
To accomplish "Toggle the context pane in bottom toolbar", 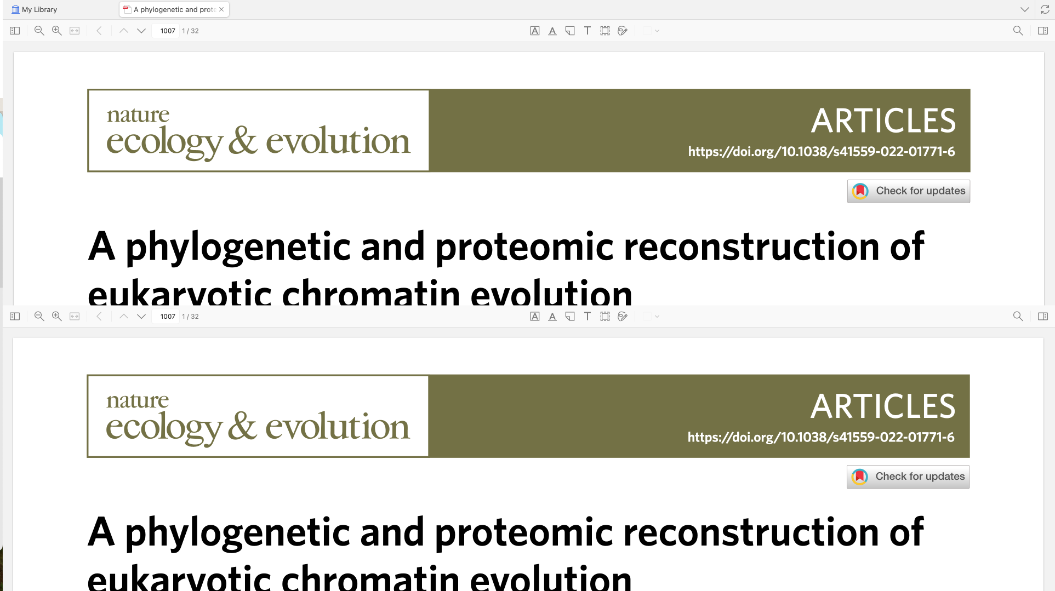I will (x=1043, y=316).
